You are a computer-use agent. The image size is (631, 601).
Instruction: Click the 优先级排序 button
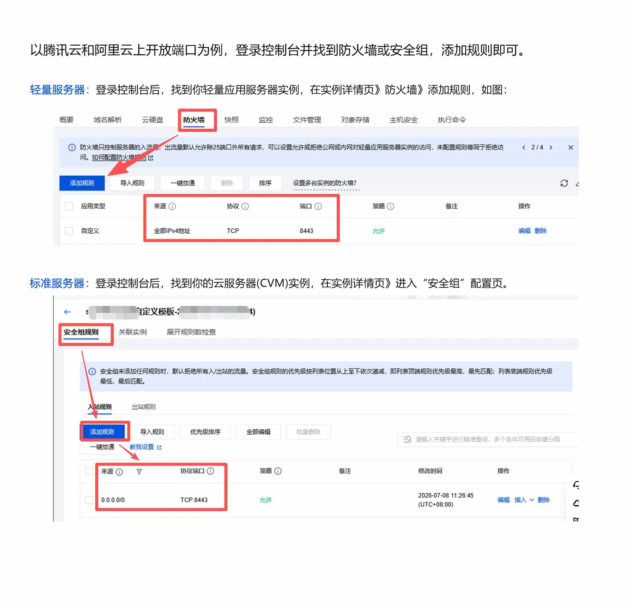click(x=205, y=432)
